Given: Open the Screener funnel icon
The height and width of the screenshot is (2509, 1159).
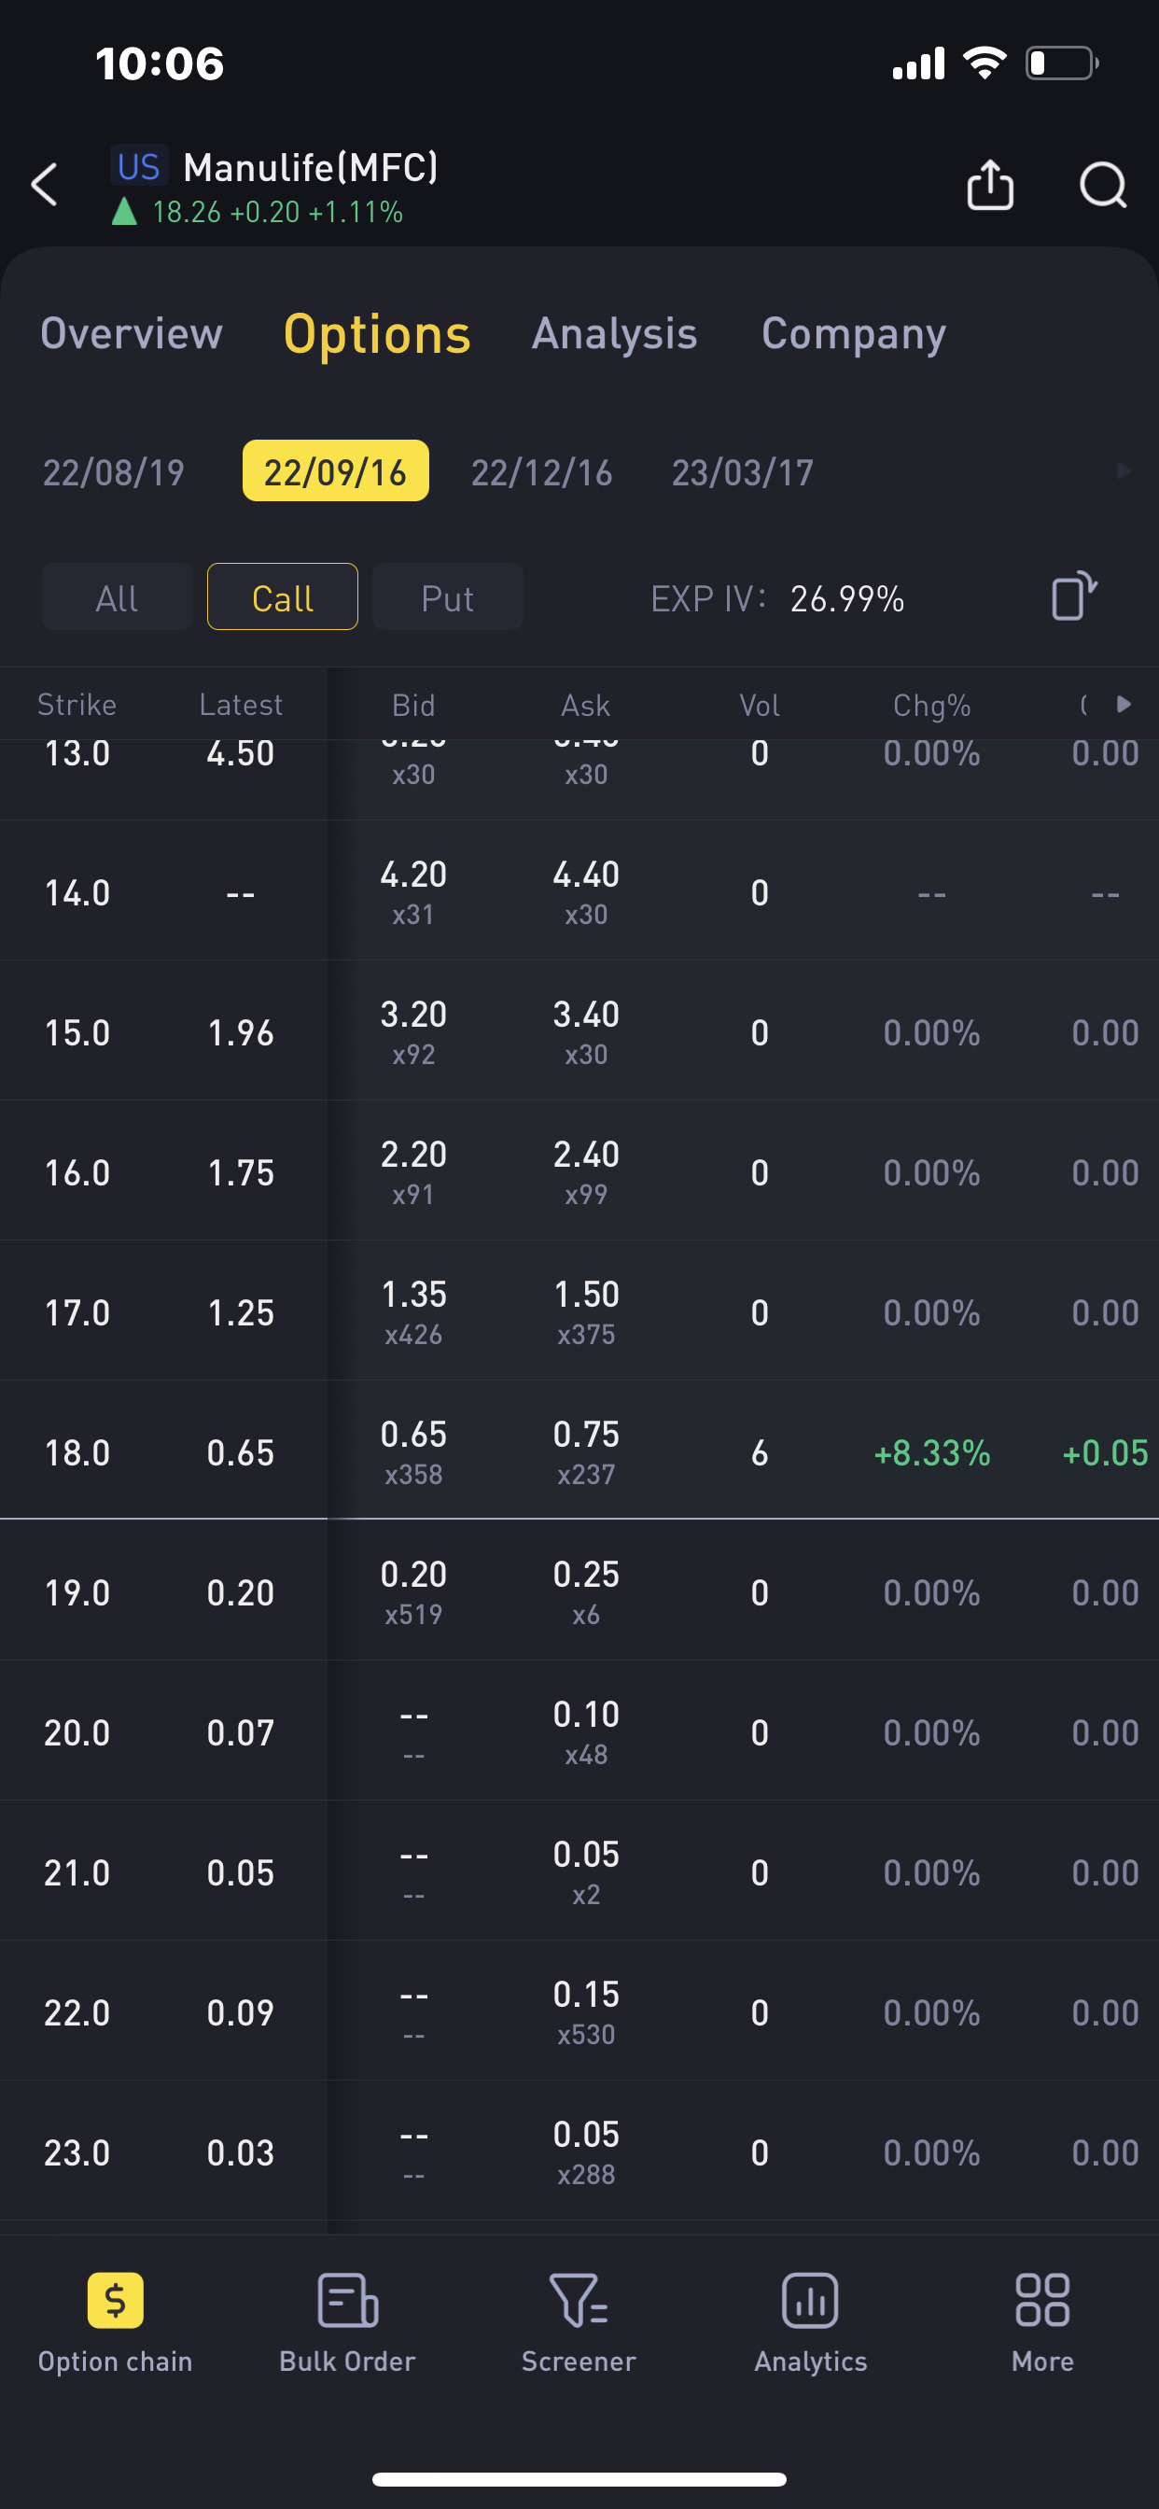Looking at the screenshot, I should (579, 2301).
